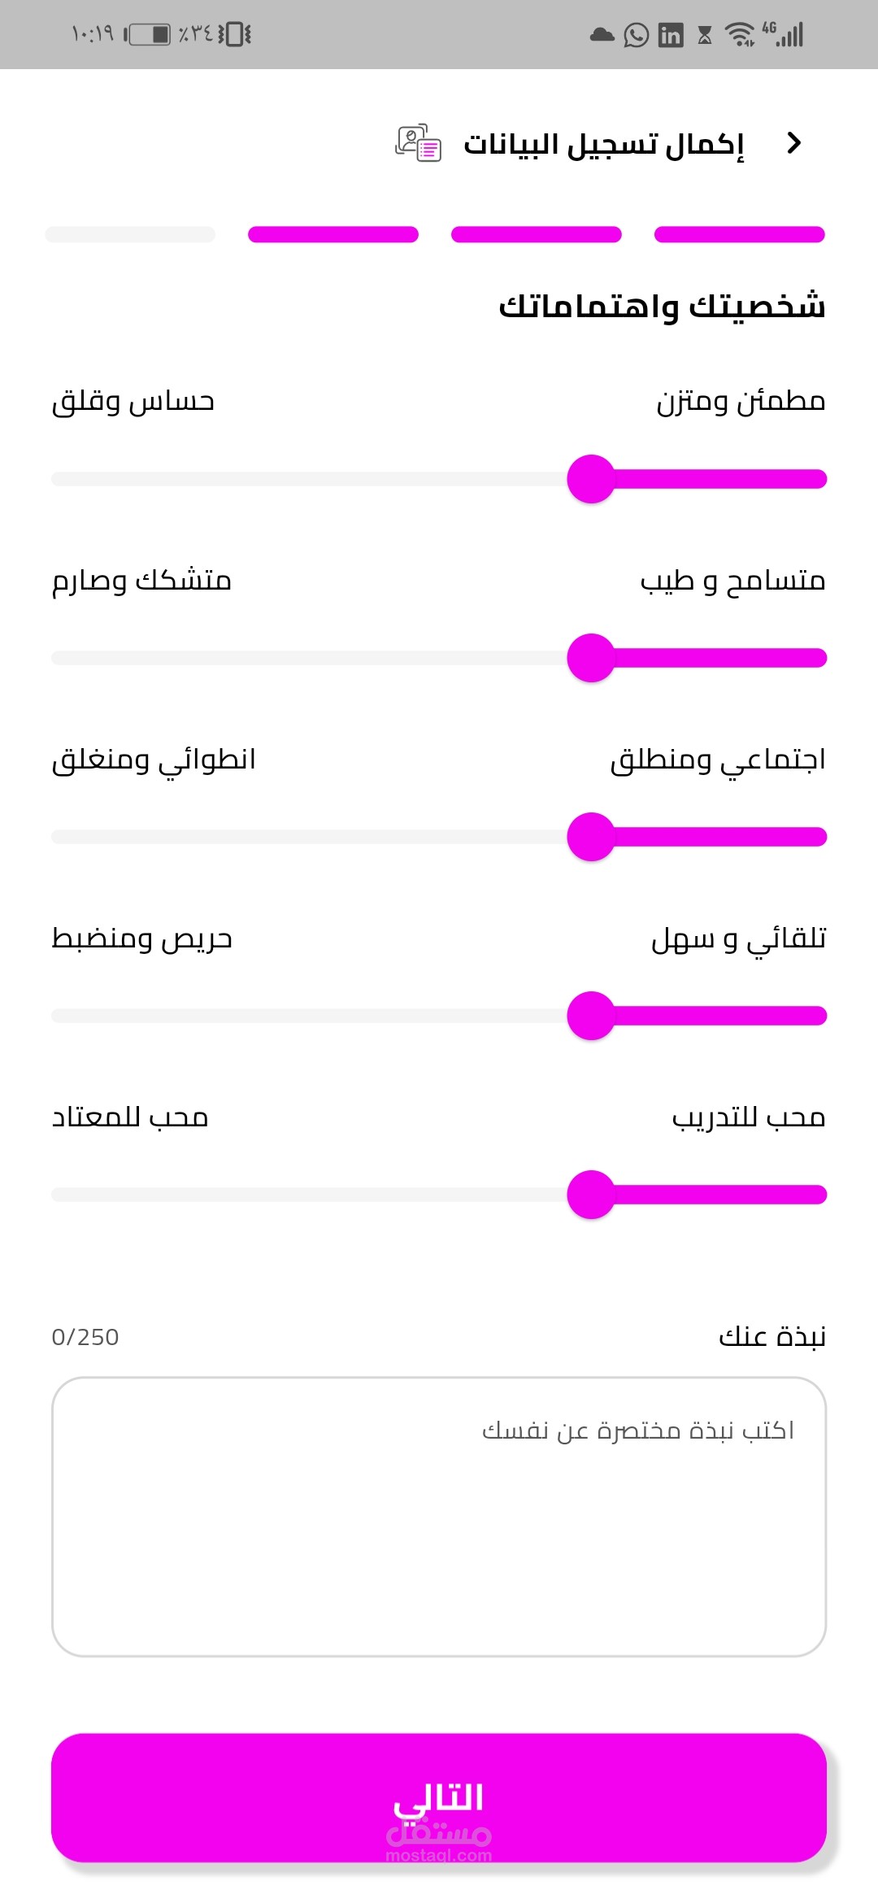Tap the LinkedIn icon in status bar
The height and width of the screenshot is (1903, 878).
coord(671,35)
